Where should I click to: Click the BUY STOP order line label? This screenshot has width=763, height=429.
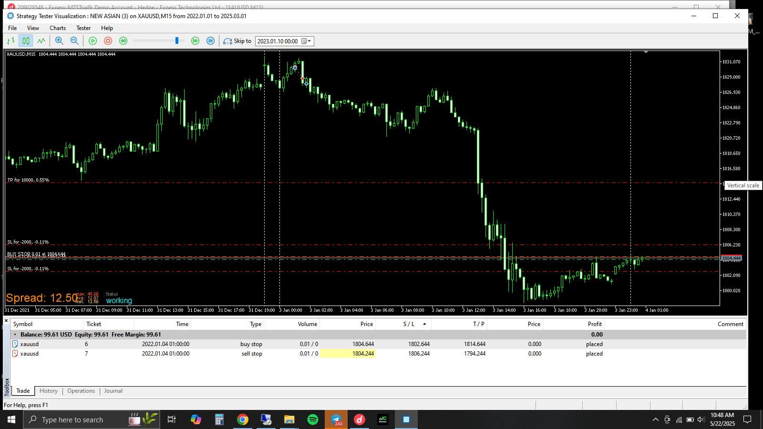(x=36, y=254)
